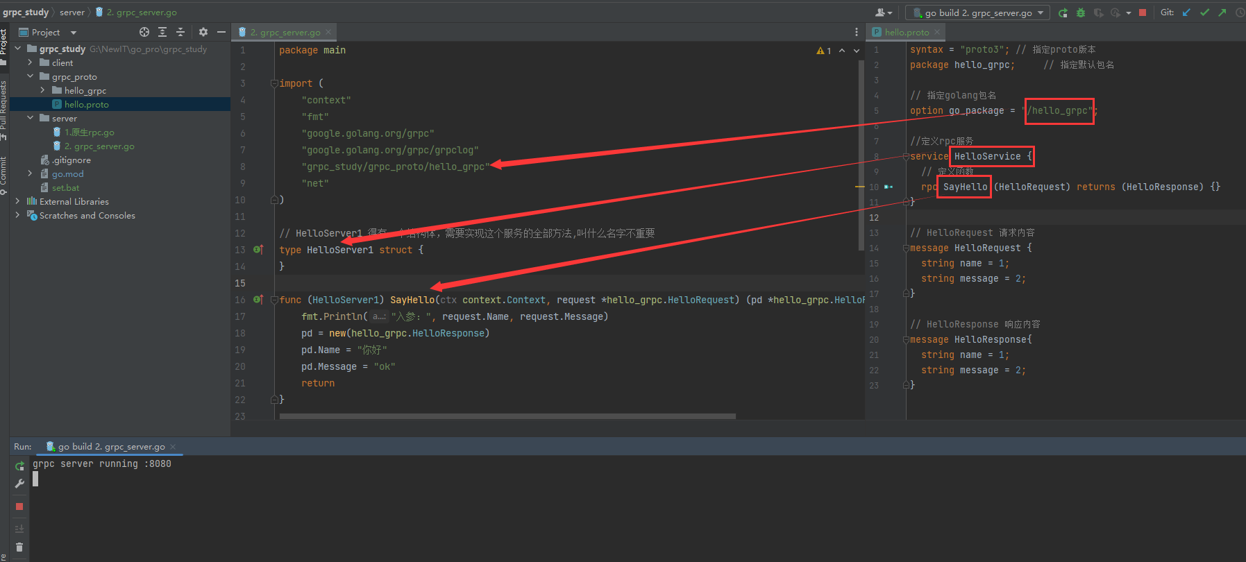Click implement gutter icon on line 16
1246x562 pixels.
(x=258, y=299)
